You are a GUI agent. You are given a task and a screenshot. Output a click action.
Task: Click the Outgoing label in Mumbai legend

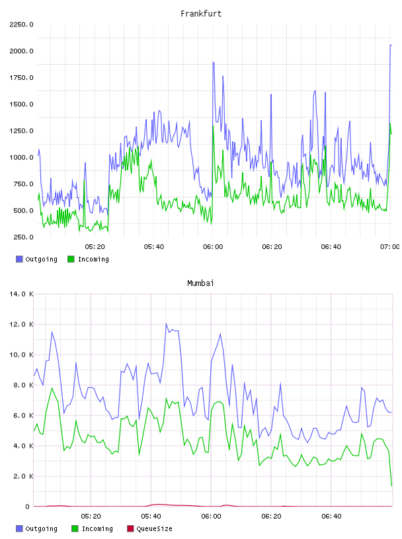41,529
